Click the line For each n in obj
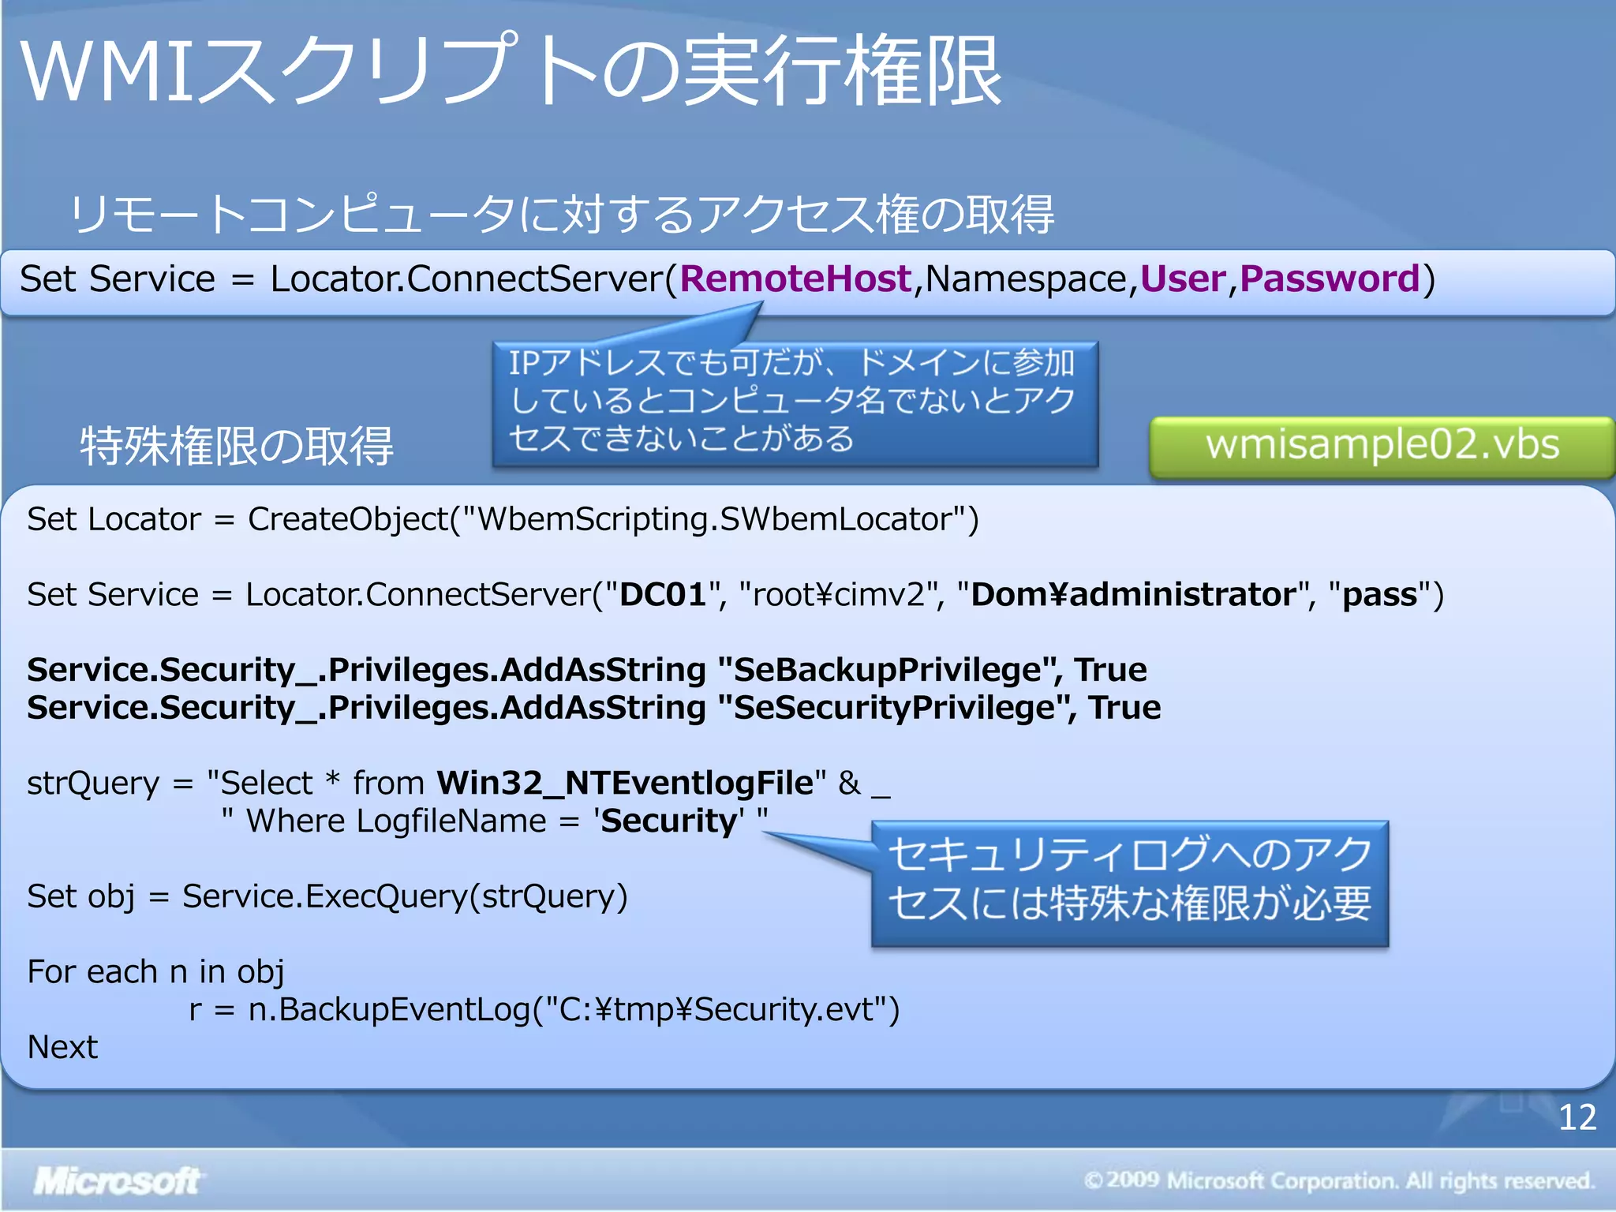 tap(155, 972)
